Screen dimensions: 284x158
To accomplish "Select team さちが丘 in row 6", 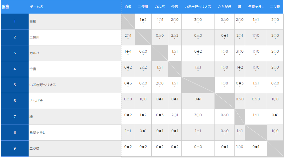I will [36, 101].
